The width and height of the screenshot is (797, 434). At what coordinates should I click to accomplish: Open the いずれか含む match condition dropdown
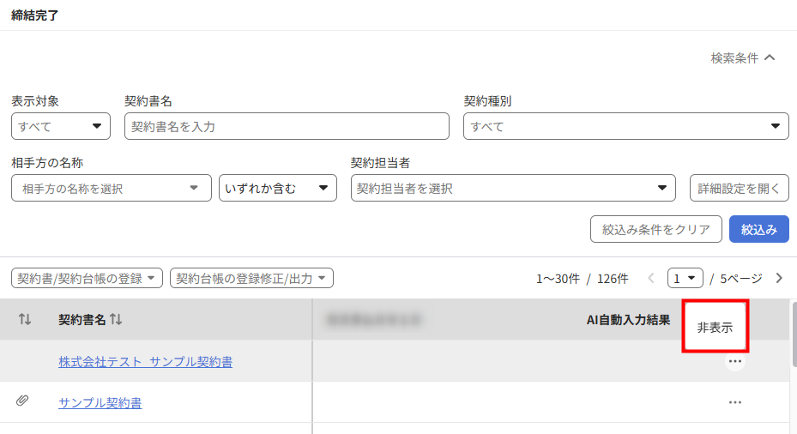pyautogui.click(x=277, y=189)
